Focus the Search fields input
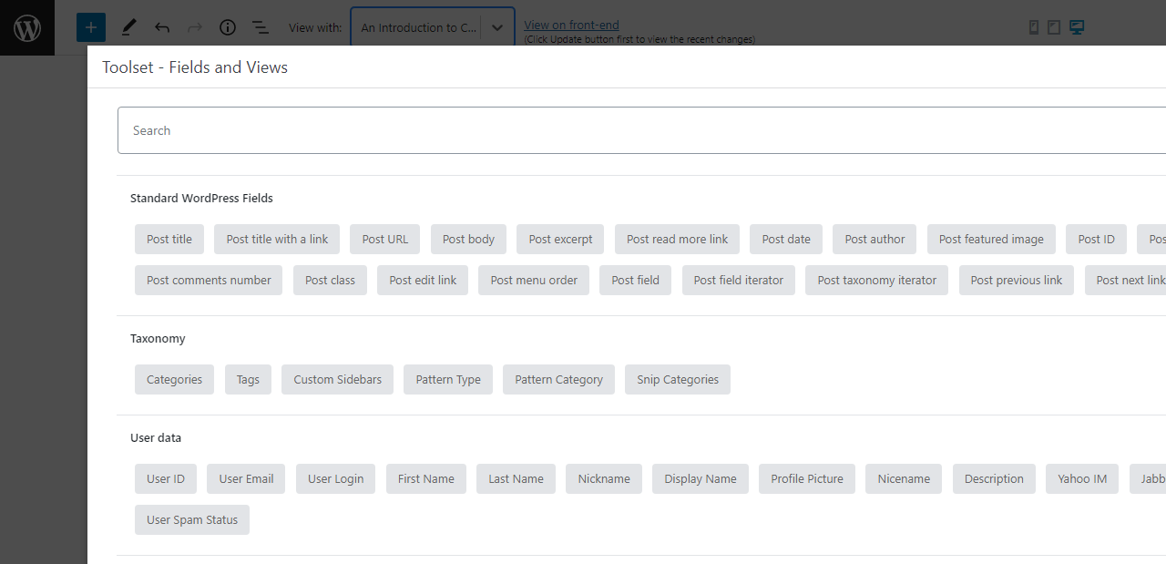Image resolution: width=1166 pixels, height=564 pixels. point(641,130)
